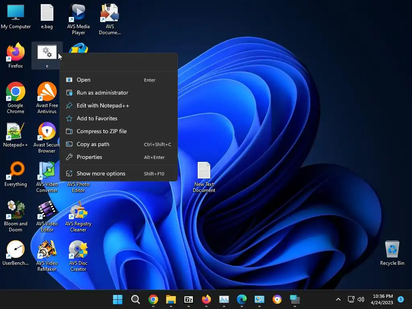Open the volume control in tray
Viewport: 412px width, 309px height.
pos(361,299)
